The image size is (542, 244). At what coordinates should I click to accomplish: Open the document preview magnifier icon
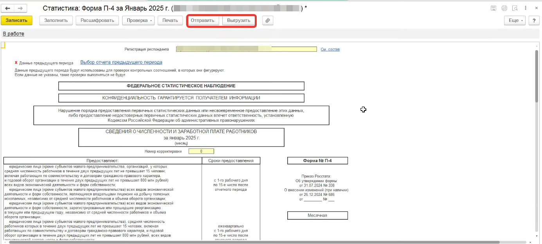point(515,8)
